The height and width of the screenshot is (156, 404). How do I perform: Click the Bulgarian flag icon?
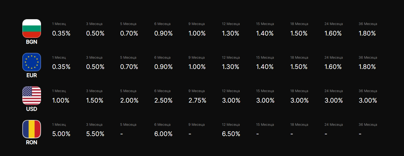pyautogui.click(x=32, y=28)
